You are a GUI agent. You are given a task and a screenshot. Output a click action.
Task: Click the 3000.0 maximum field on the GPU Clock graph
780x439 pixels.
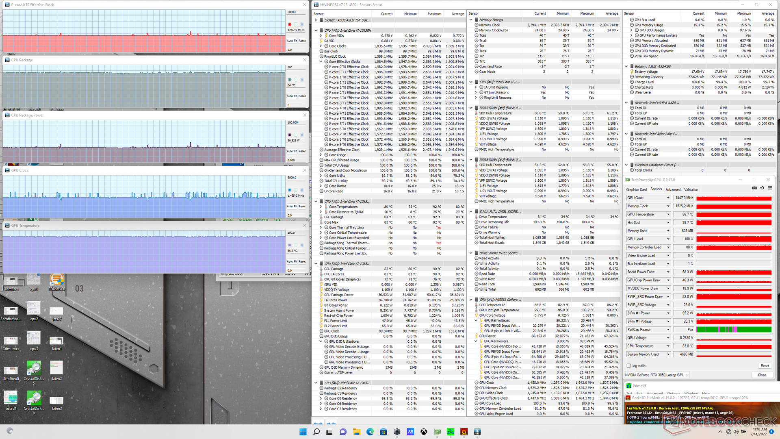[x=296, y=178]
